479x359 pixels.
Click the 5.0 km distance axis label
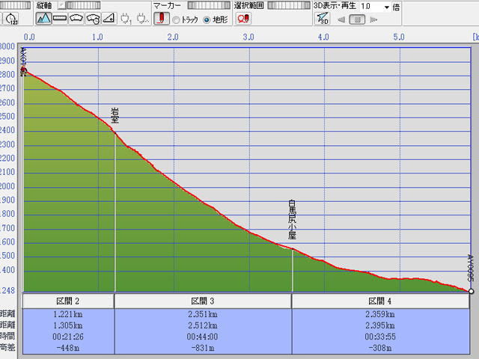pos(399,37)
